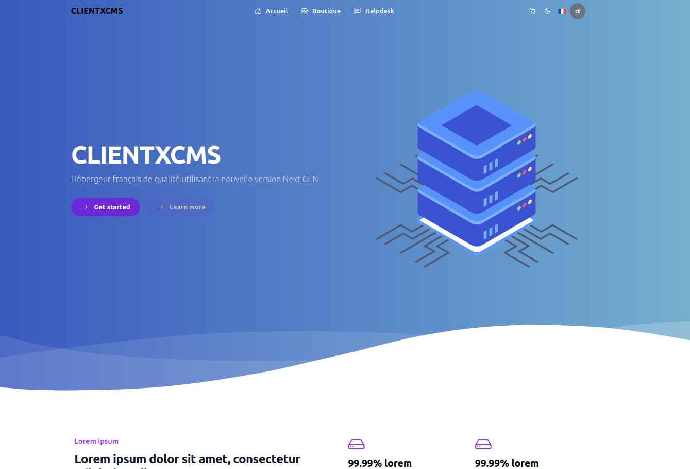Open the French flag language selector
Image resolution: width=690 pixels, height=469 pixels.
[562, 11]
